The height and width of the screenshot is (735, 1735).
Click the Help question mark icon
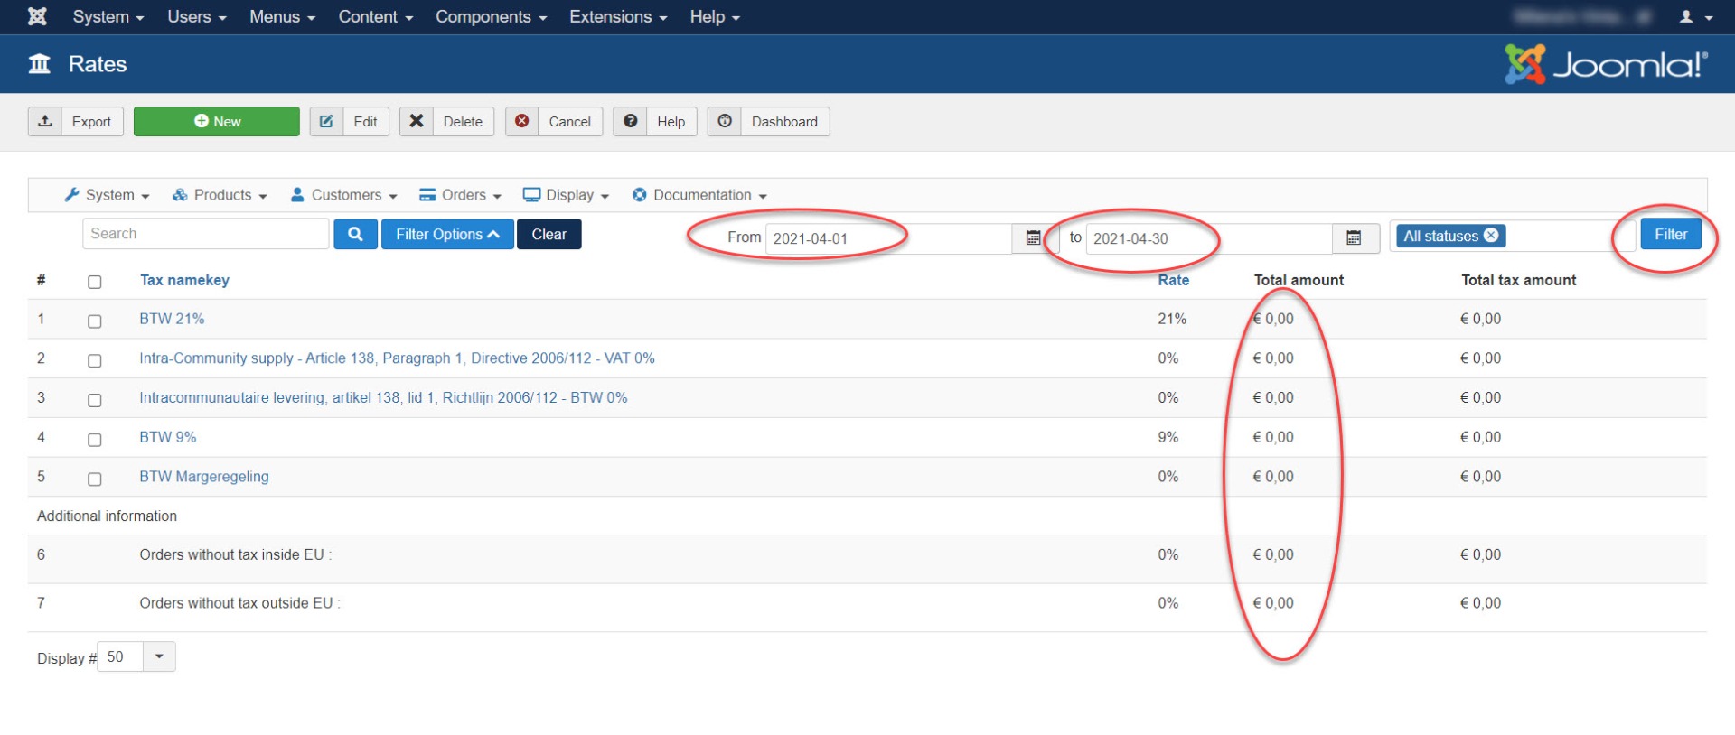coord(631,121)
